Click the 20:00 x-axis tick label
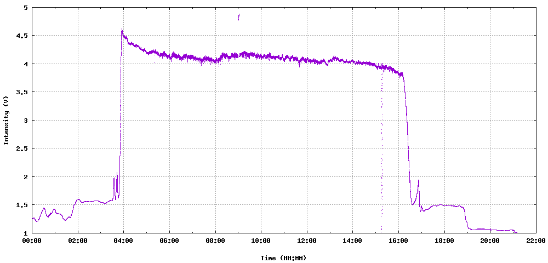The width and height of the screenshot is (548, 263). (490, 241)
